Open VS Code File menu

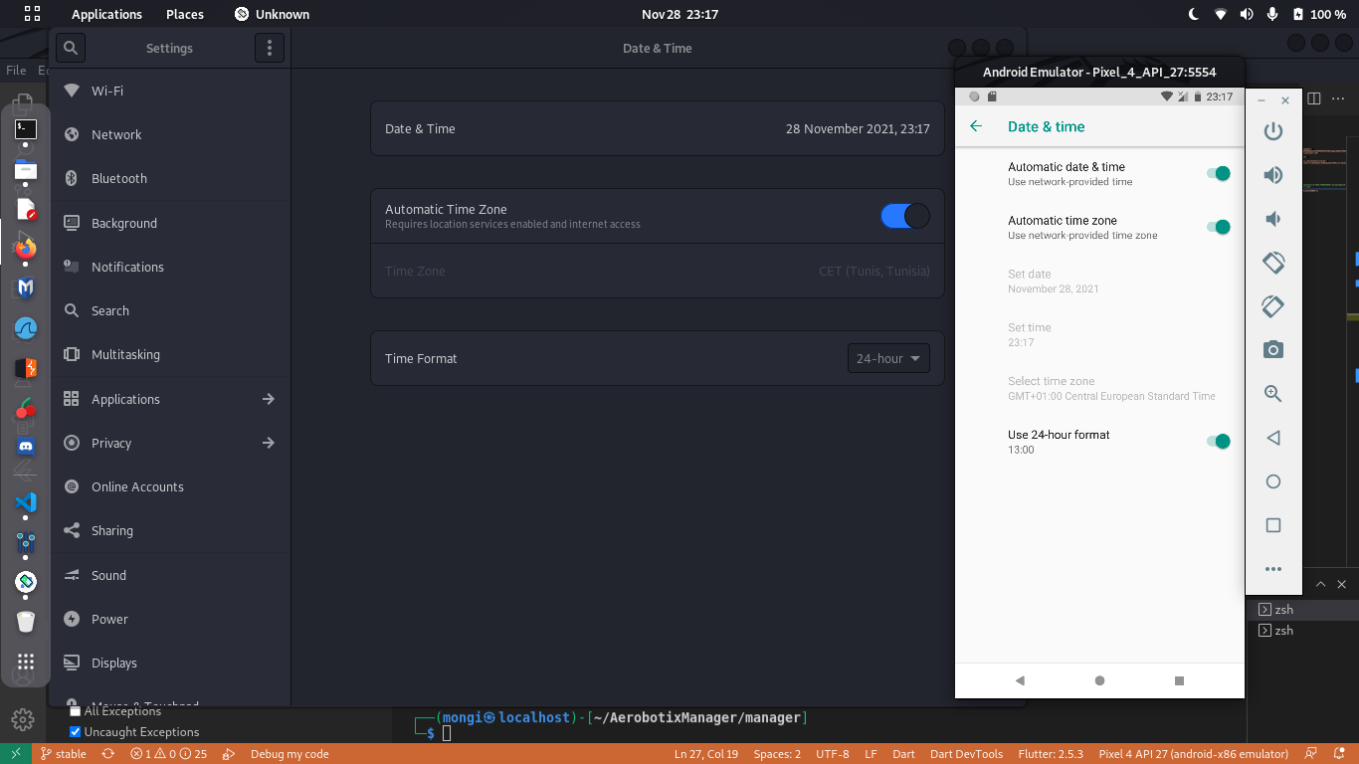(16, 71)
